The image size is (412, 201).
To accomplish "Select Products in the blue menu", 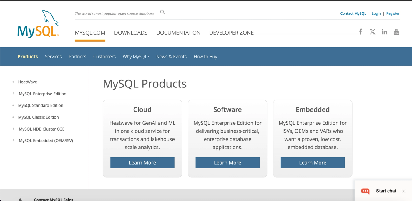I will click(28, 57).
